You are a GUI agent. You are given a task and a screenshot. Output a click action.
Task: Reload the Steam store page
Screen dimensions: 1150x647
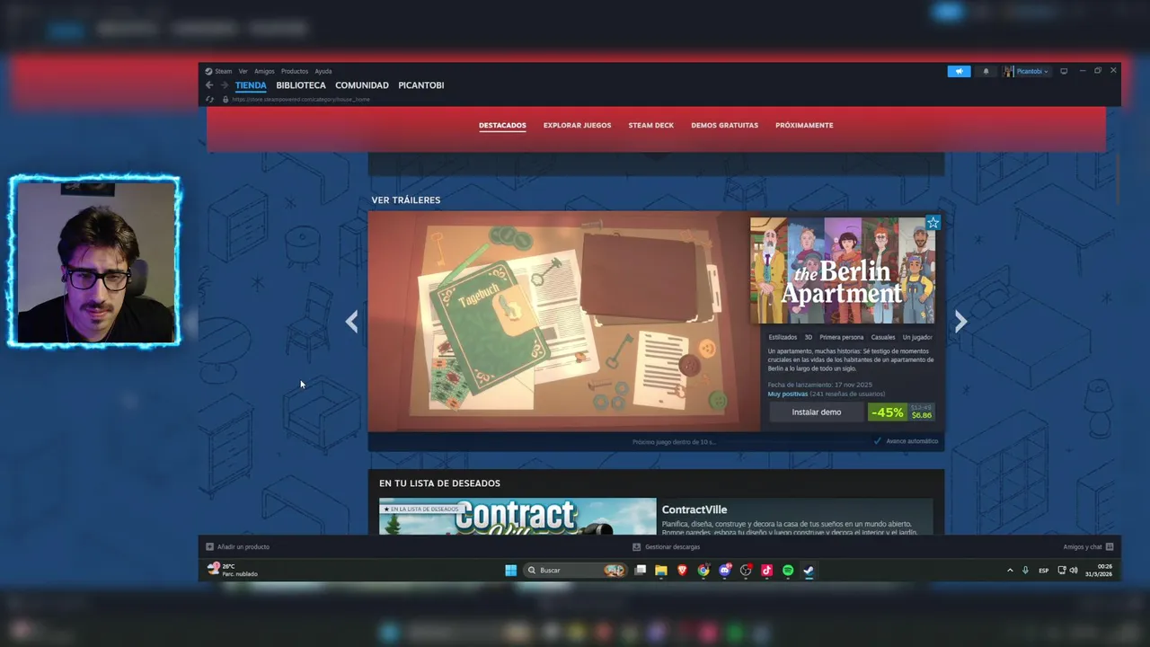tap(210, 100)
